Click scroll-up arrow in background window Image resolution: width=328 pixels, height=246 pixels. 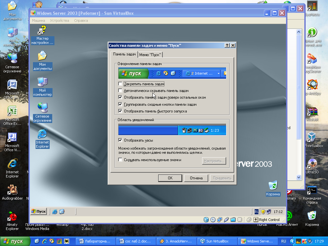tap(299, 32)
